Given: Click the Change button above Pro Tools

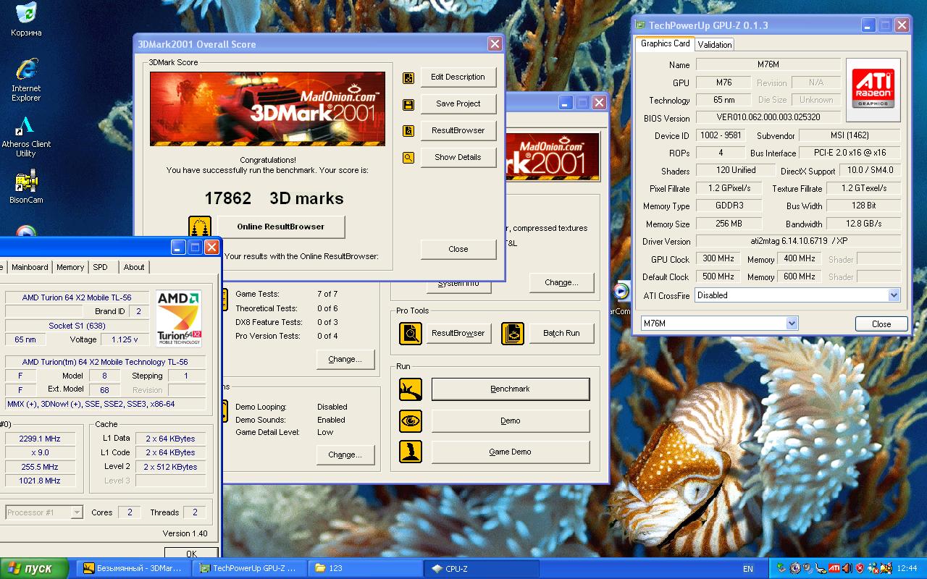Looking at the screenshot, I should [561, 282].
